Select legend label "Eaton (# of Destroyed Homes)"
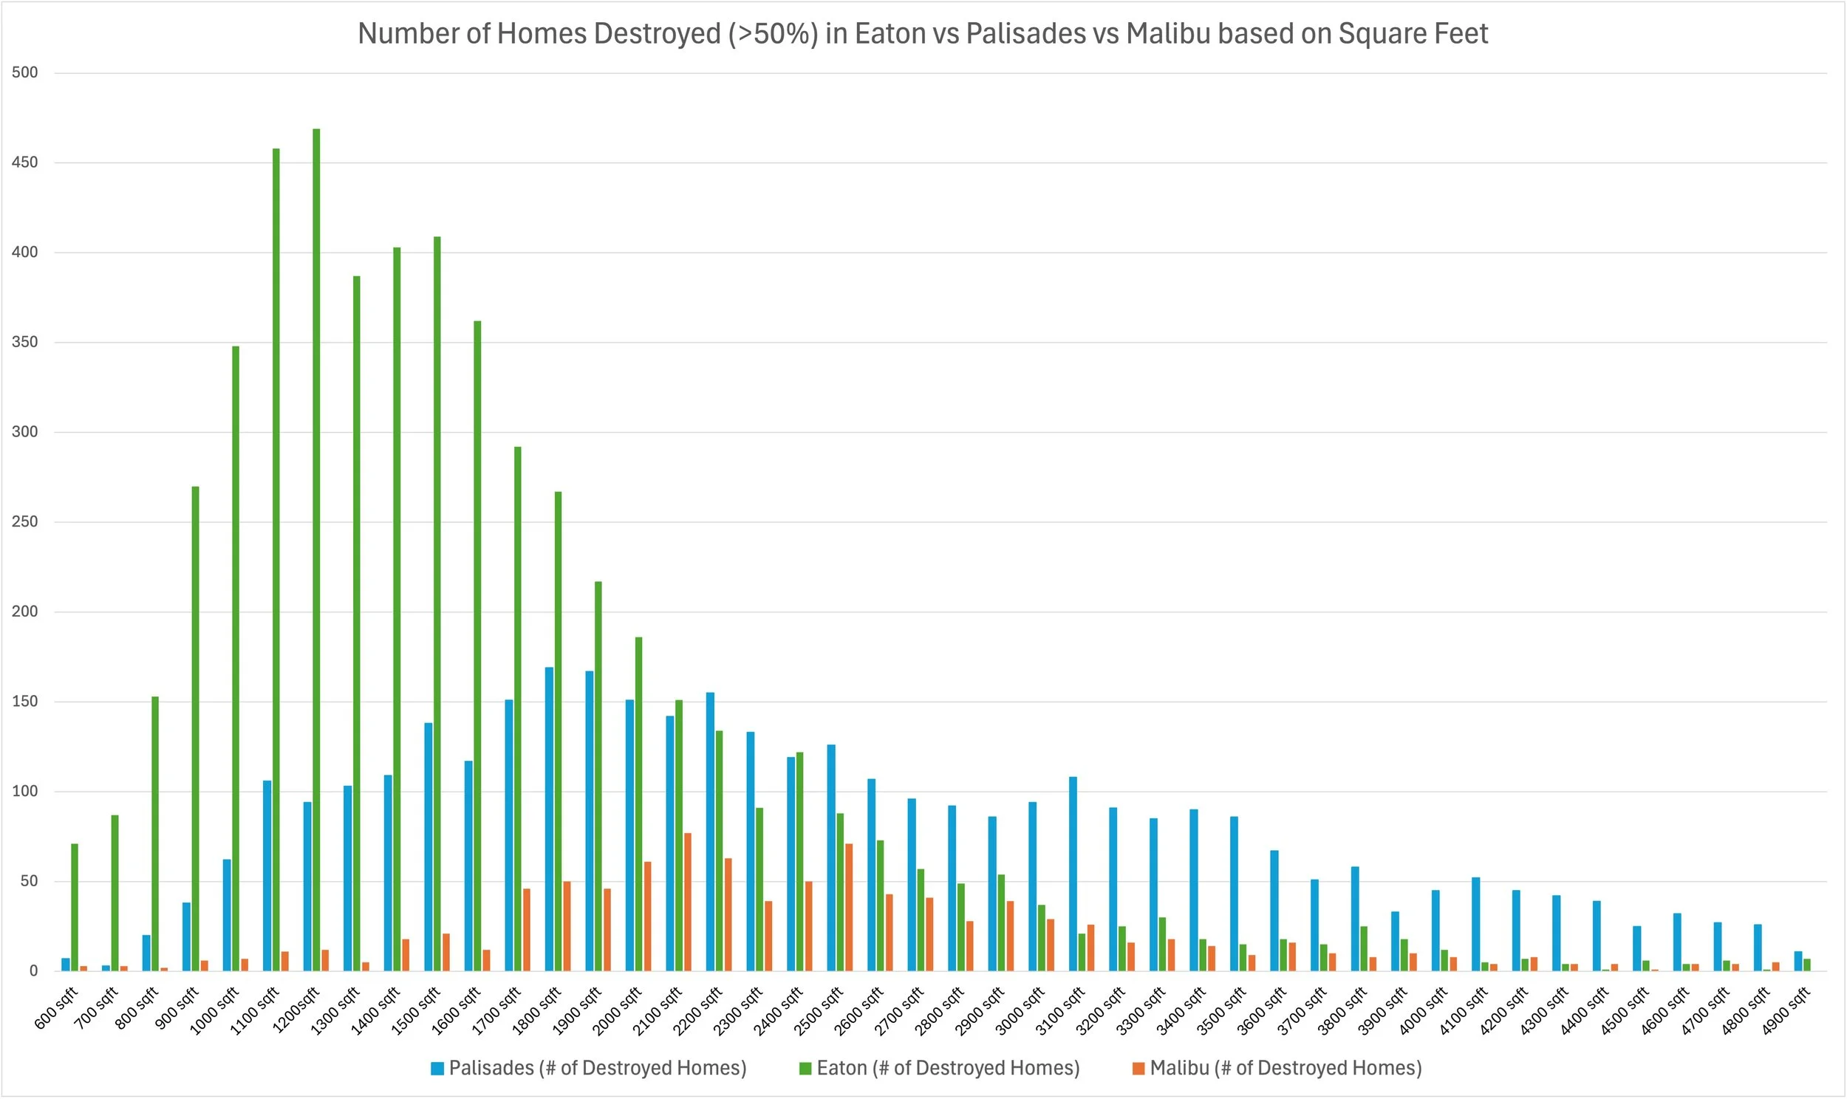Viewport: 1847px width, 1099px height. [x=948, y=1069]
